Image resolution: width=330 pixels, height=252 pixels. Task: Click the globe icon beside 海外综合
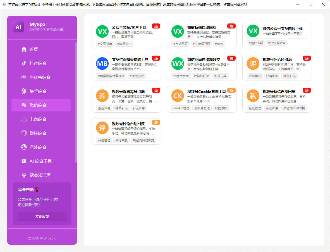pos(24,147)
